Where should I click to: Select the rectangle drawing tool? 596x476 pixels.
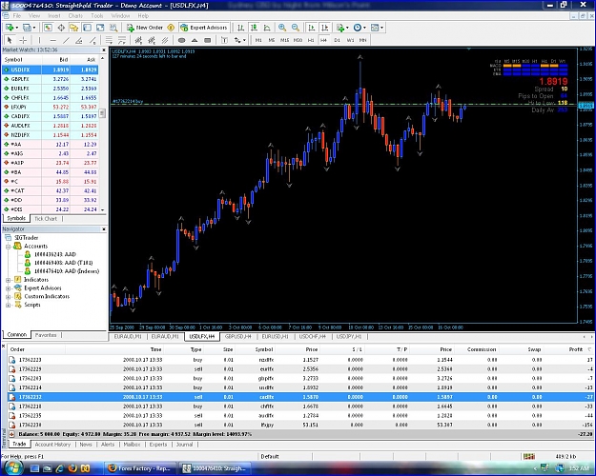(208, 40)
